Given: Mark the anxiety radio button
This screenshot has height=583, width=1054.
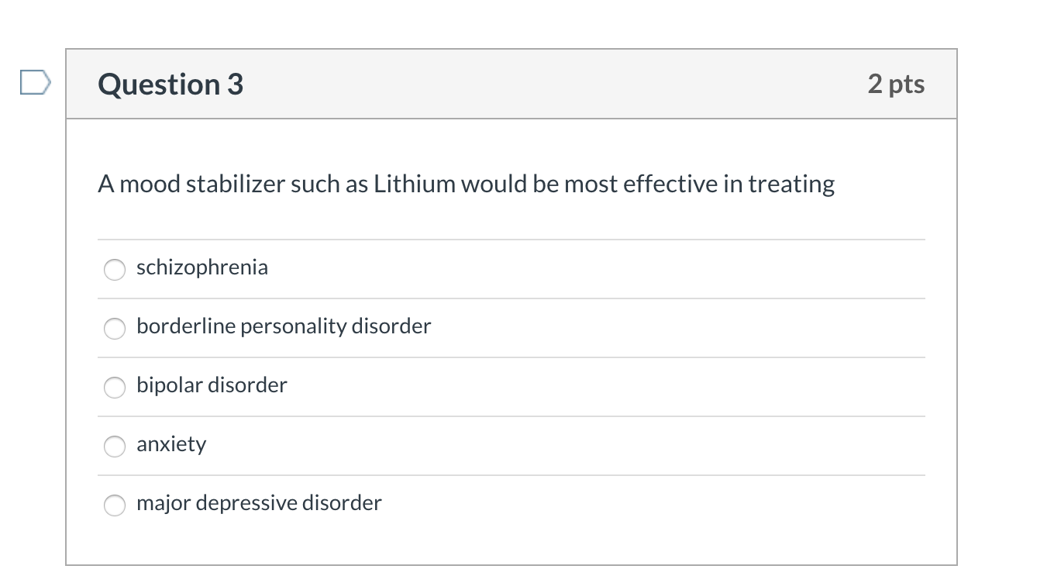Looking at the screenshot, I should tap(115, 446).
